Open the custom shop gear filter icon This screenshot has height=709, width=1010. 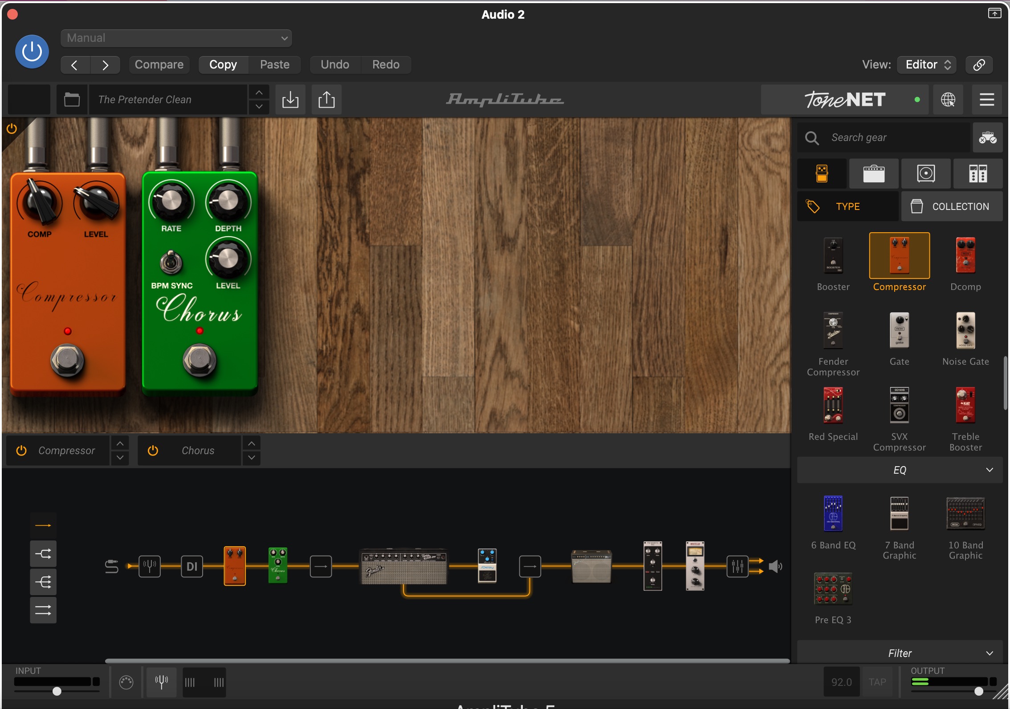(x=987, y=138)
